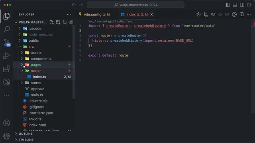
Task: Open the Accounts menu icon
Action: pyautogui.click(x=6, y=123)
